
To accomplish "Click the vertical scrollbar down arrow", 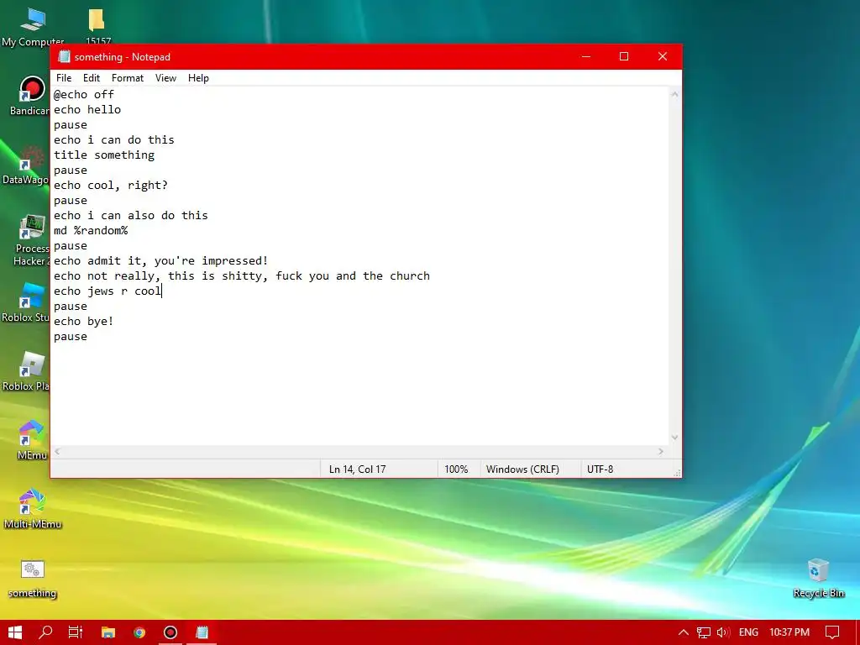I will 674,438.
